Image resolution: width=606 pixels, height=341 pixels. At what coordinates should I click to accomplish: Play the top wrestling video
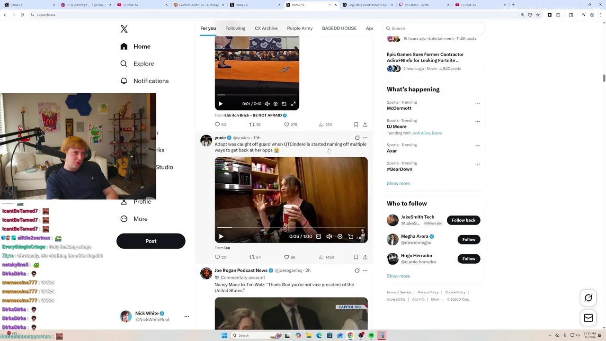[221, 104]
